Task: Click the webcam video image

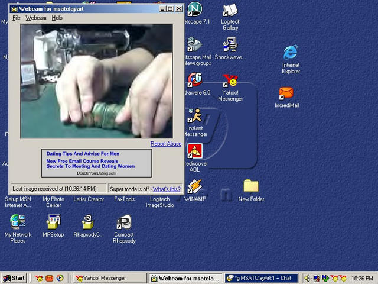Action: pyautogui.click(x=96, y=81)
